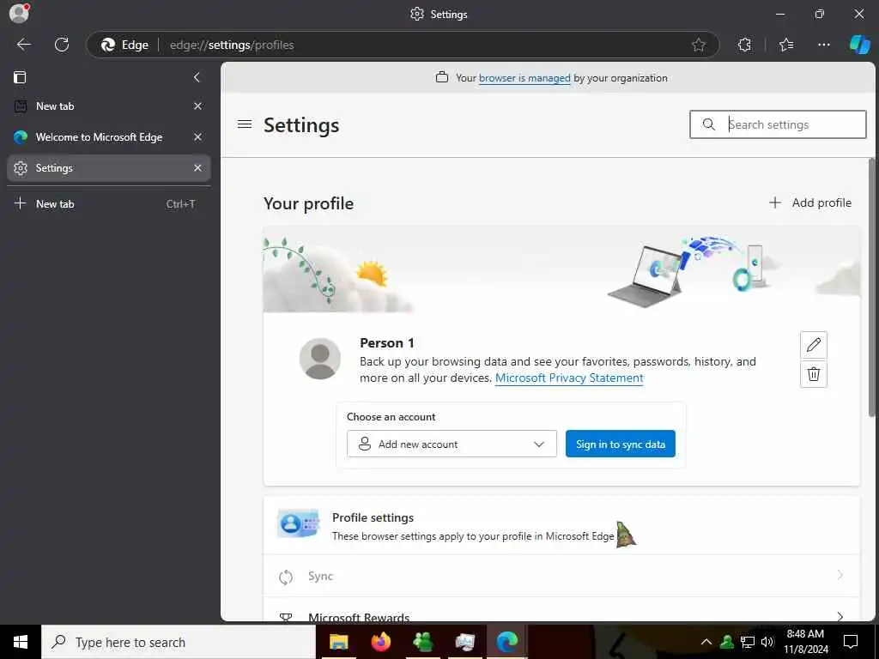Click the profile avatar in title bar

(19, 14)
